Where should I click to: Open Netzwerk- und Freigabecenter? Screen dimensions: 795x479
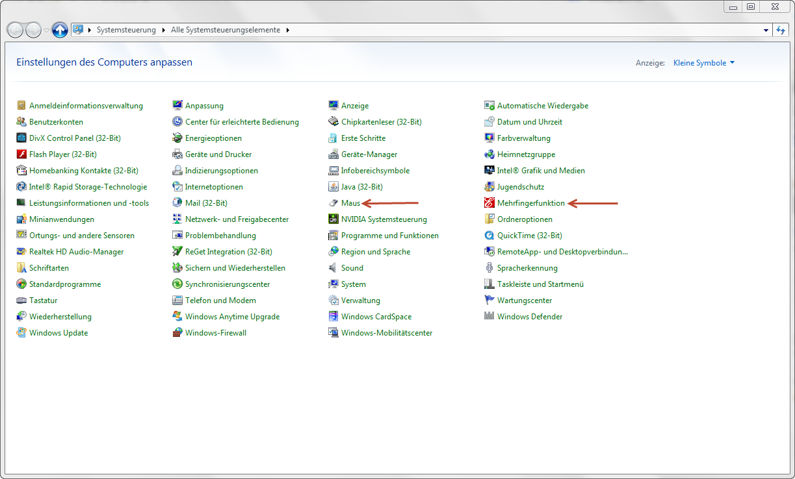click(x=237, y=219)
